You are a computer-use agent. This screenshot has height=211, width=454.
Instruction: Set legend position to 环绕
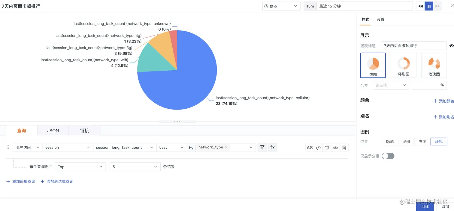tap(439, 142)
